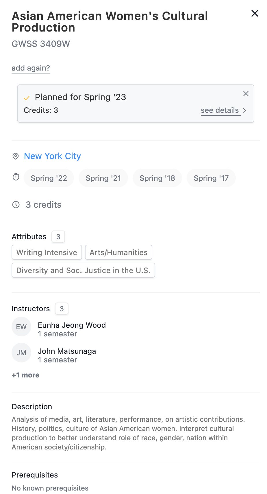Click the EW instructor avatar
The width and height of the screenshot is (267, 494).
pos(21,327)
